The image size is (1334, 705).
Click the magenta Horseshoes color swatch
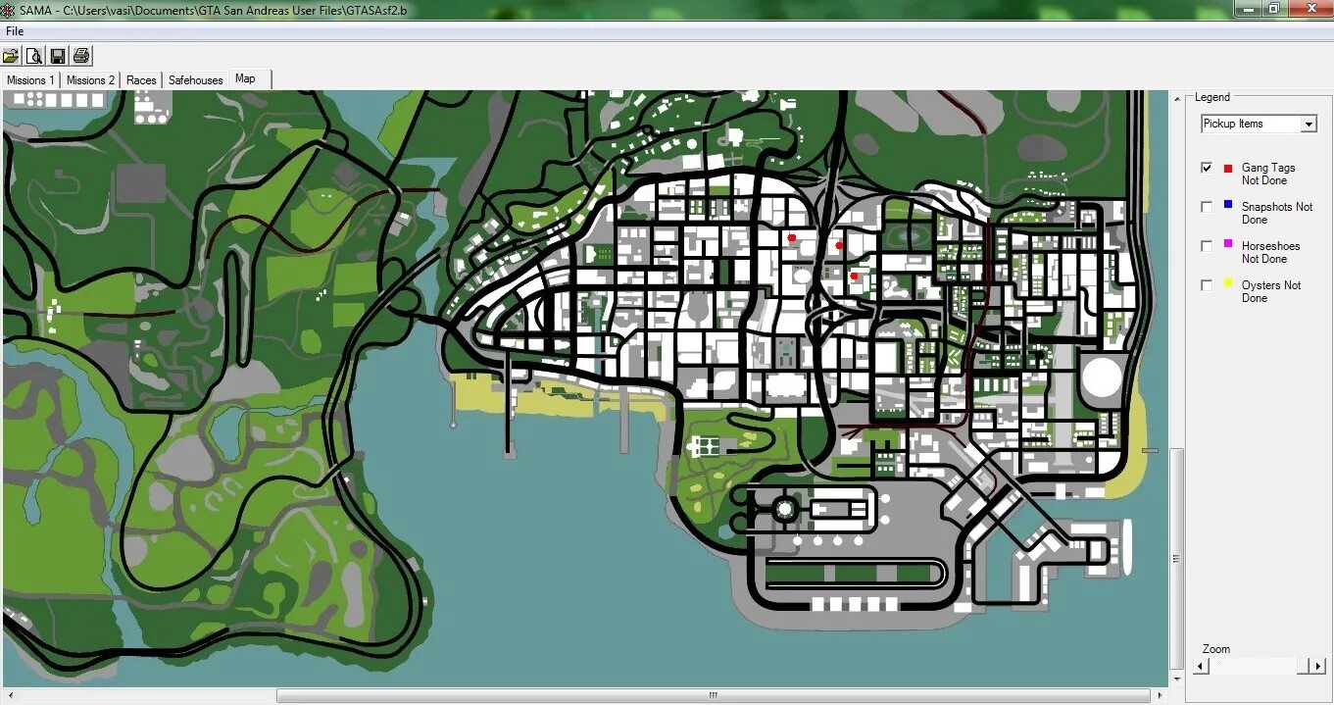click(x=1228, y=244)
